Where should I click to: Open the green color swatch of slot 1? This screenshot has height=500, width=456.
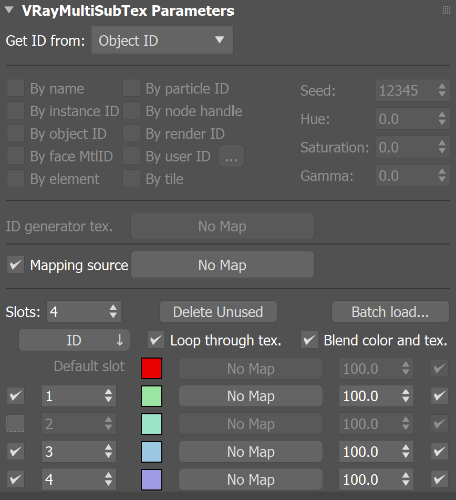point(151,396)
